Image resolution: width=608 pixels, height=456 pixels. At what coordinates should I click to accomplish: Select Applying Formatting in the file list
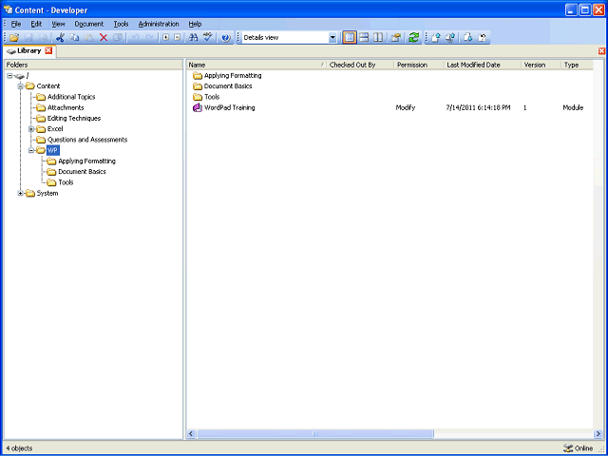click(233, 76)
